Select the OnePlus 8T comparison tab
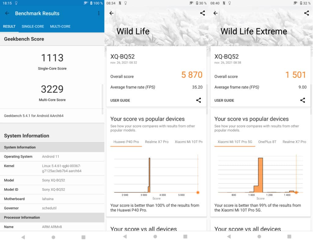Image resolution: width=313 pixels, height=243 pixels. 267,142
